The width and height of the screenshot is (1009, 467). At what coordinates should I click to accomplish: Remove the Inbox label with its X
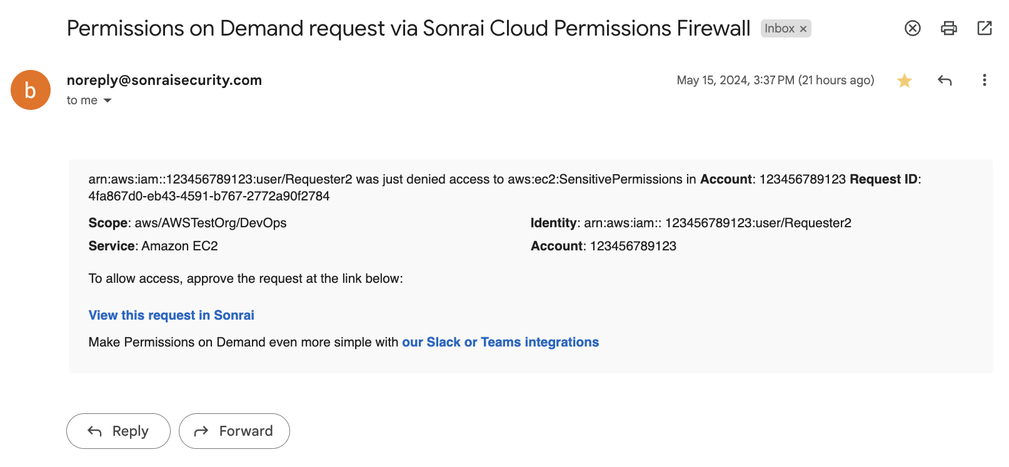[x=803, y=29]
